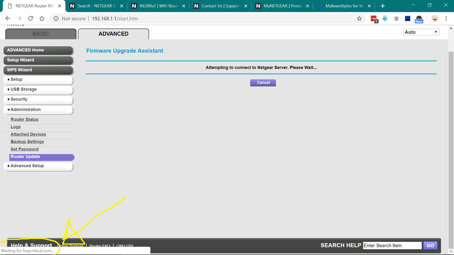Click GO to search help

tap(430, 245)
